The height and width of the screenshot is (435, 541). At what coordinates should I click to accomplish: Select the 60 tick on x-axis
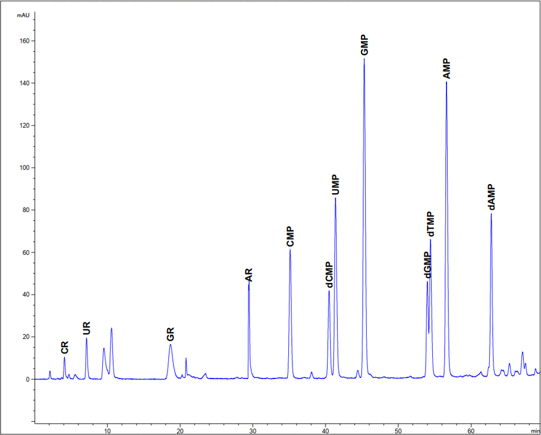click(471, 430)
